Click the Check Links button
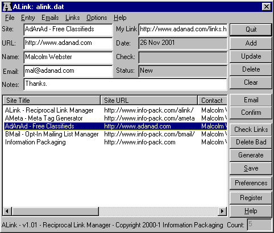Viewport: 274px width, 233px height. [251, 130]
